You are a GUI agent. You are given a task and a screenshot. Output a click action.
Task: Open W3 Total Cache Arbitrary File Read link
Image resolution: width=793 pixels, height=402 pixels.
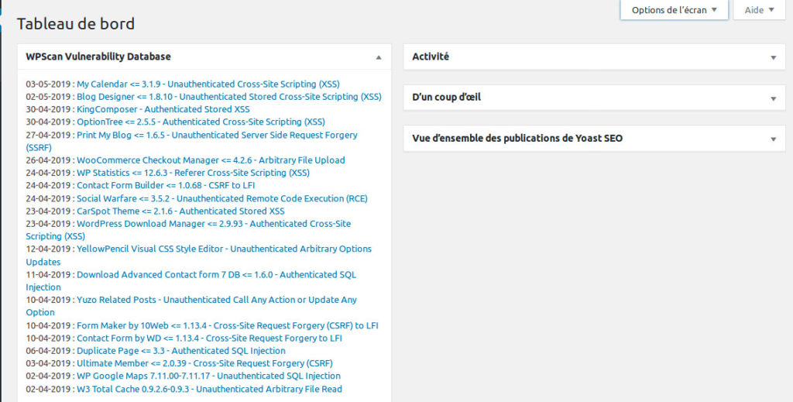209,390
